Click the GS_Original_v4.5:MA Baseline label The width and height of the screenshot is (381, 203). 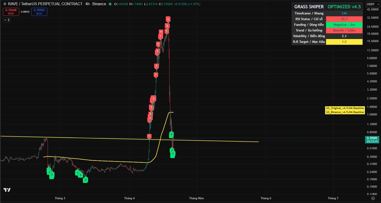[x=345, y=108]
